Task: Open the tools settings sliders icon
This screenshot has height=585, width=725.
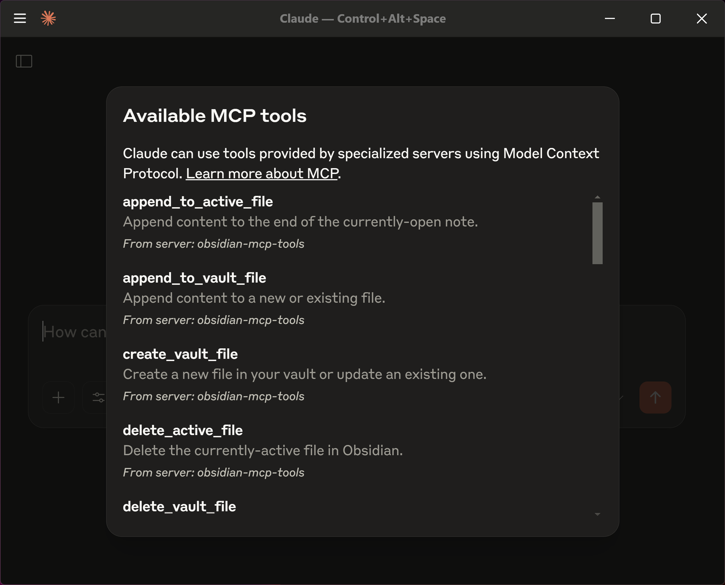Action: 98,398
